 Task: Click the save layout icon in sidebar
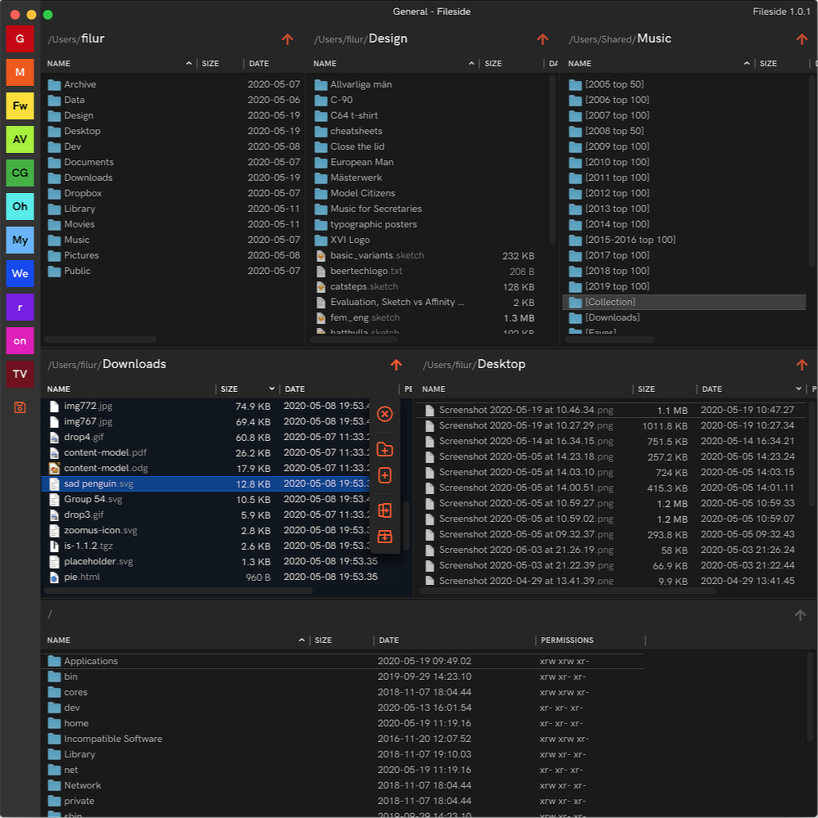coord(20,407)
